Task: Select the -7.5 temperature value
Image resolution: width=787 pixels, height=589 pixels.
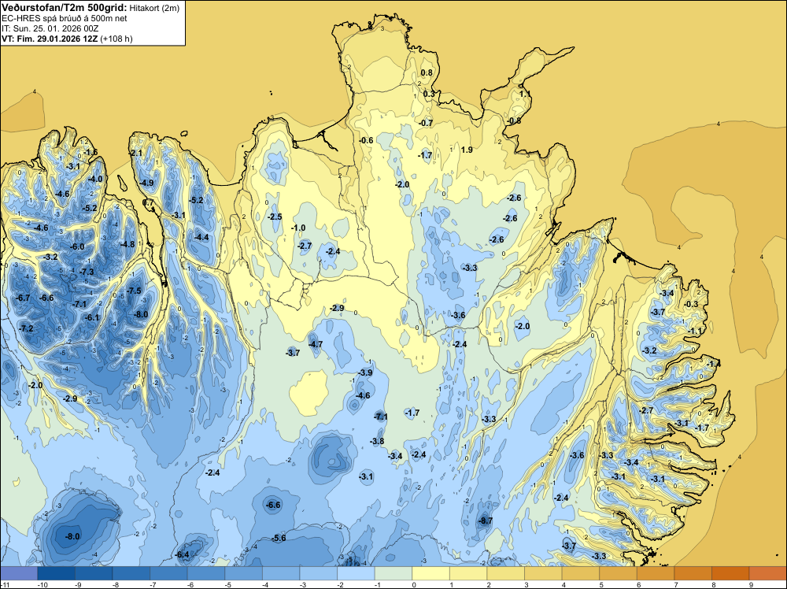Action: pos(134,291)
